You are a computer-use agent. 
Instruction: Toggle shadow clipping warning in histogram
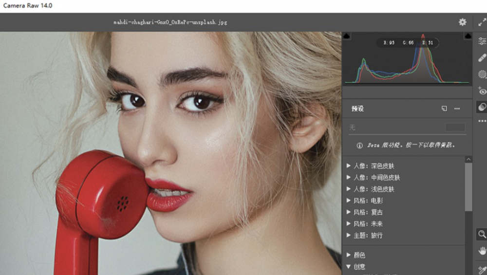click(x=347, y=36)
